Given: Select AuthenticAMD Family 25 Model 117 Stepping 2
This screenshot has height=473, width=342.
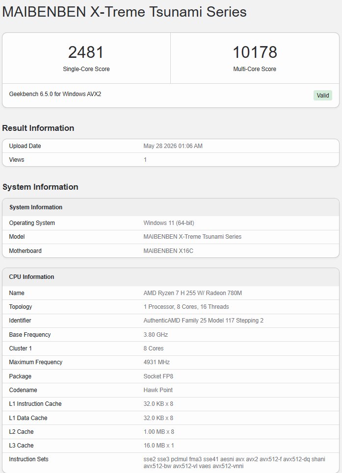Looking at the screenshot, I should (x=203, y=321).
